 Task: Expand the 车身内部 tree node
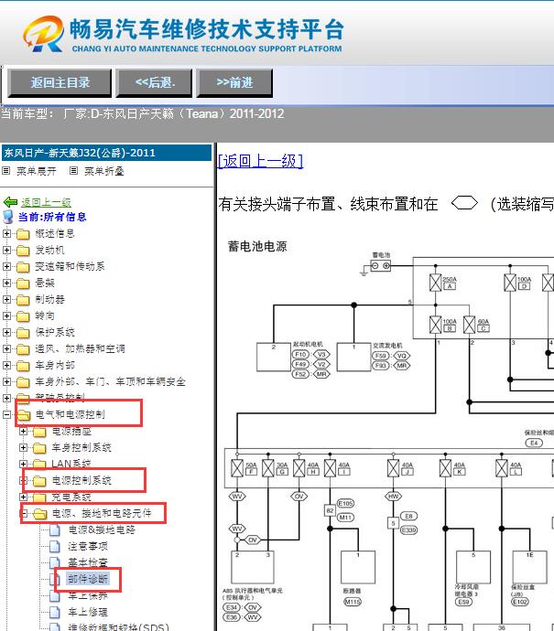click(6, 366)
